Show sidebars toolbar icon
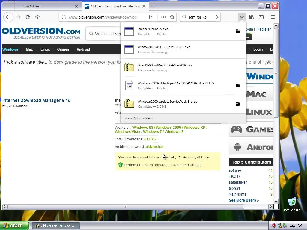Viewport: 307px width, 230px height. tap(261, 17)
